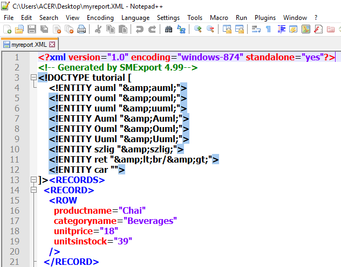Toggle word wrap in the toolbar
The height and width of the screenshot is (267, 341).
coord(256,29)
